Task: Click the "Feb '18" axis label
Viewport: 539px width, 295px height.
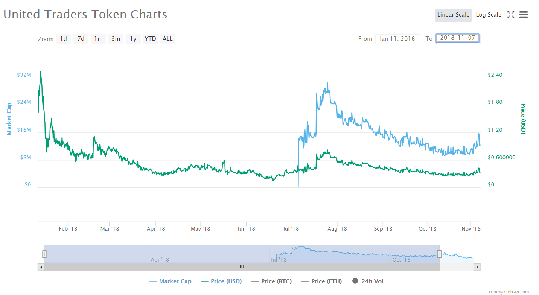Action: click(68, 229)
